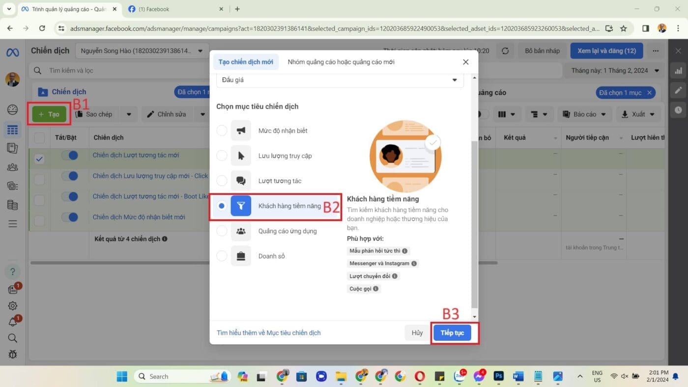Screen dimensions: 688x387
Task: Select the Lưu lượng truy cập radio button
Action: [222, 156]
